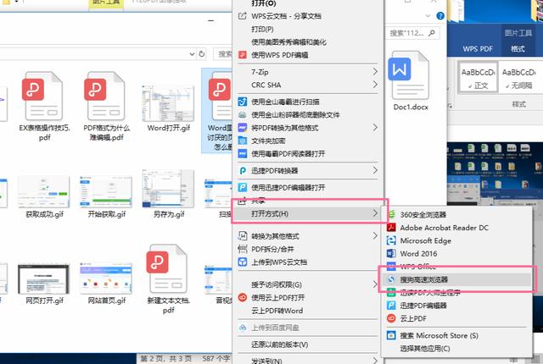
Task: Click the blue help question mark icon
Action: 440,16
